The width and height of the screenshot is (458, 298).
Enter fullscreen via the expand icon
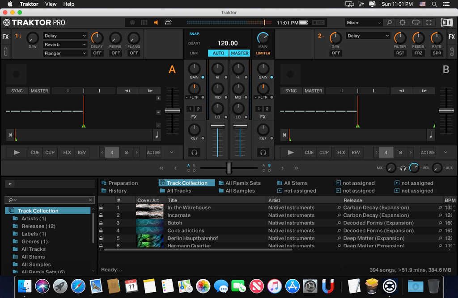tap(428, 22)
